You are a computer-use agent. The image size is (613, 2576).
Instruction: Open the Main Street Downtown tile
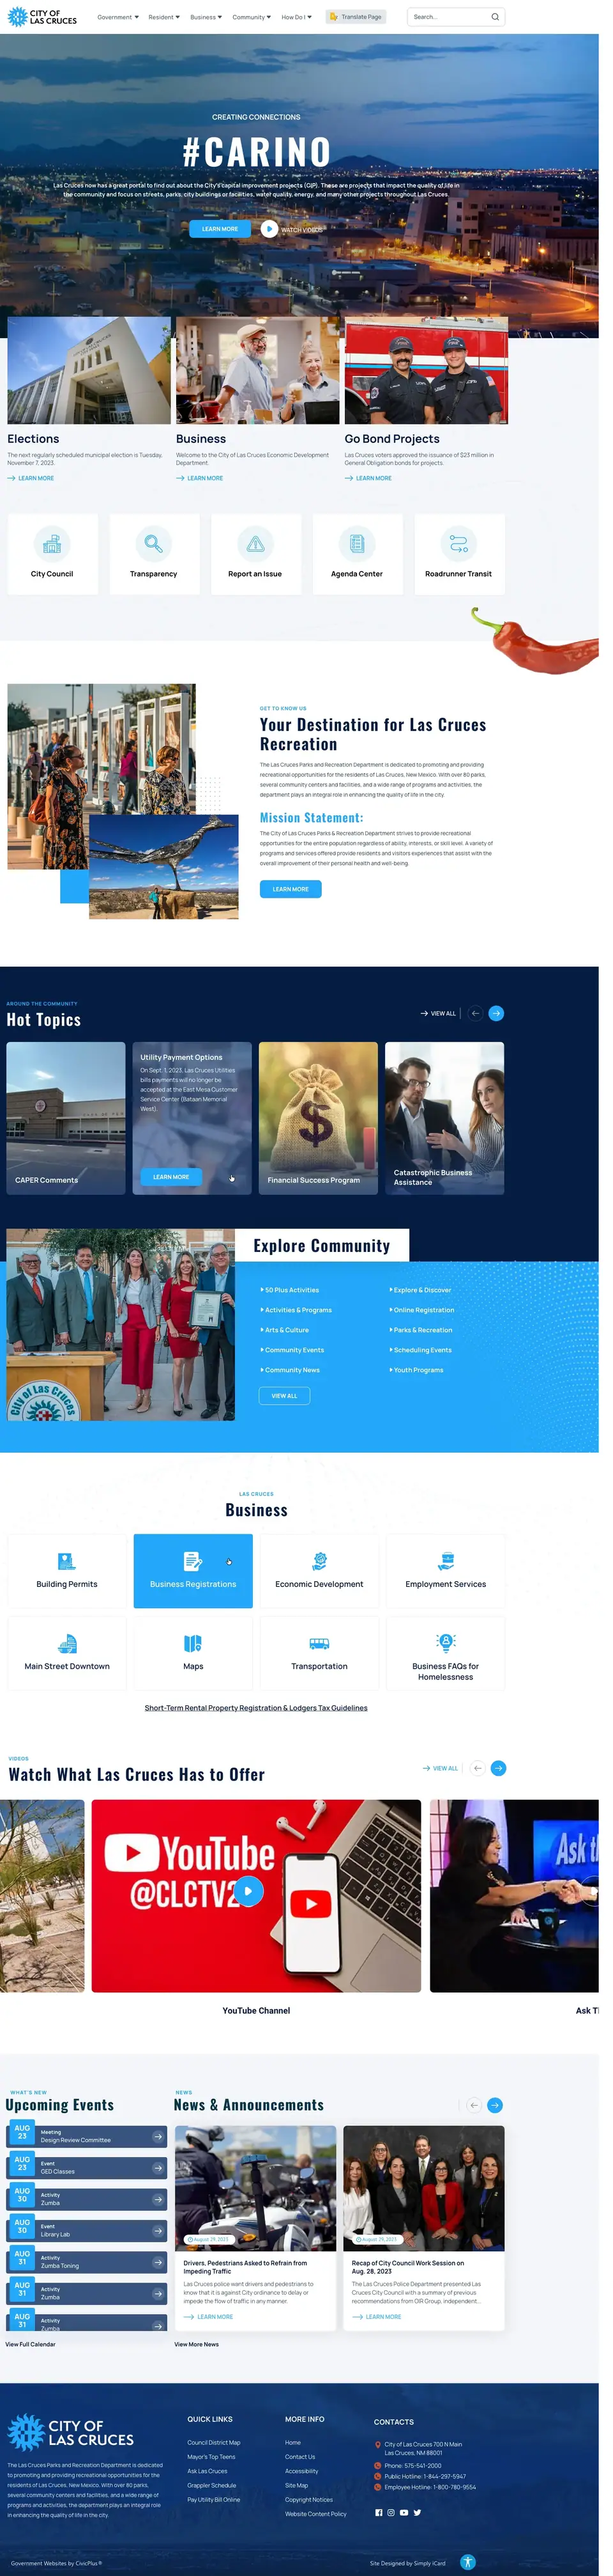pyautogui.click(x=67, y=1653)
